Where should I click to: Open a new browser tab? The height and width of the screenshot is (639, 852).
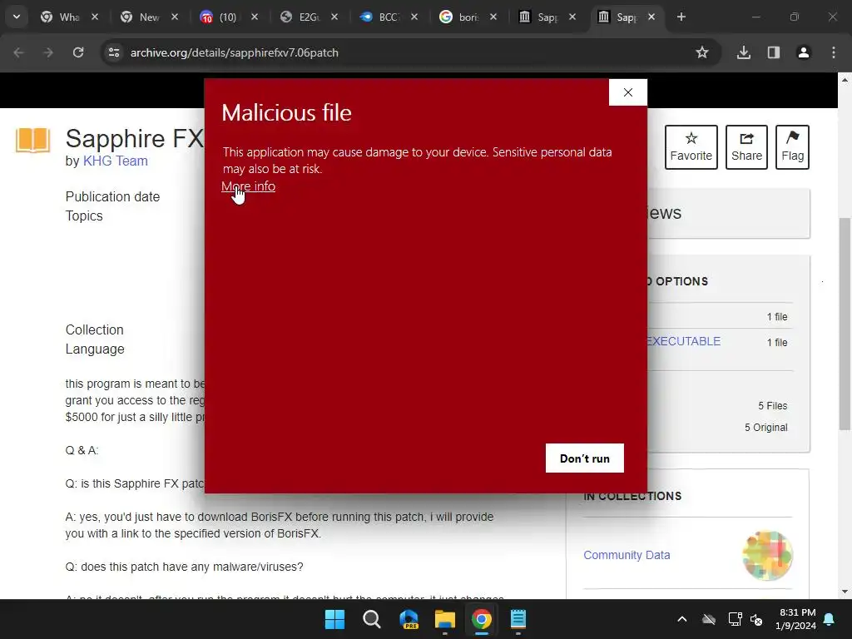[x=681, y=17]
